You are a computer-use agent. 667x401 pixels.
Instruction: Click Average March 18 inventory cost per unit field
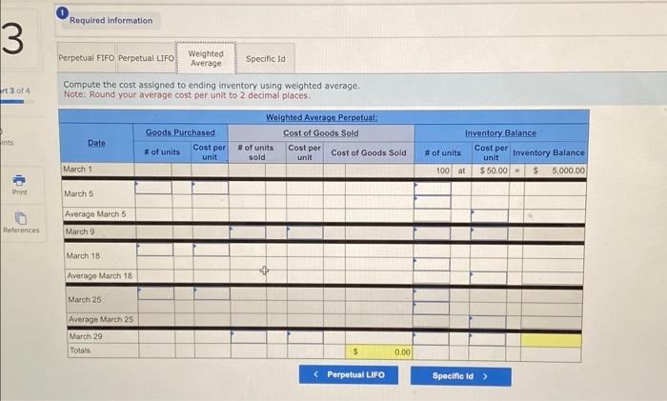488,278
